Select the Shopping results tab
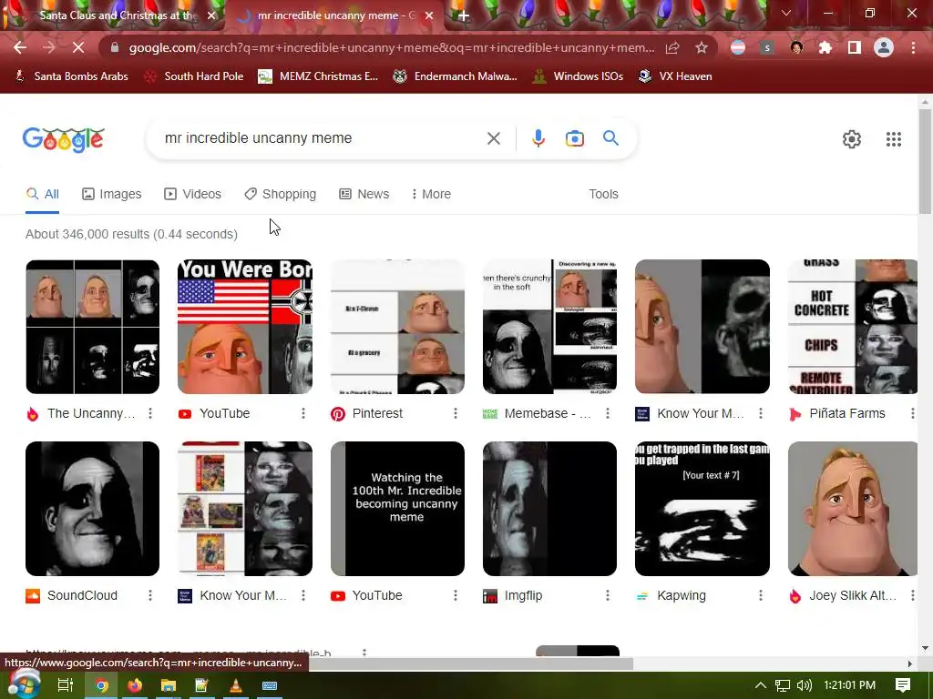 click(281, 194)
